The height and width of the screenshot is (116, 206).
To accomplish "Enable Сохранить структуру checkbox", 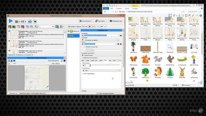I will [x=85, y=47].
